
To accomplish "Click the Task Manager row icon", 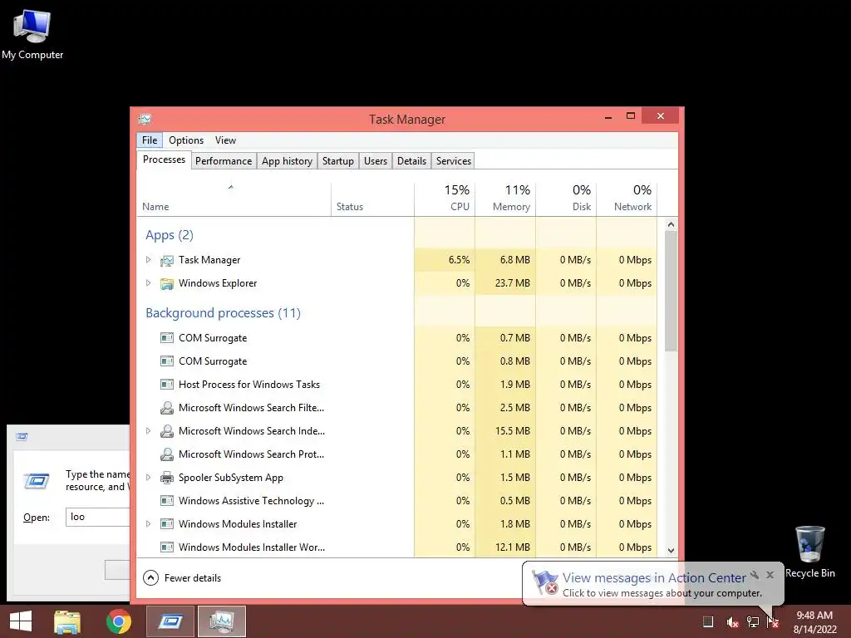I will point(166,260).
